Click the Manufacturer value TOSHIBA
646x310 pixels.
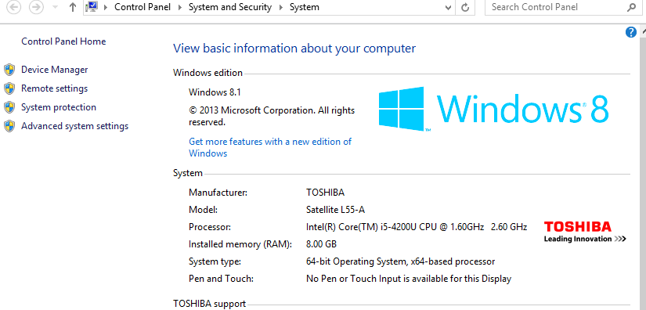(325, 193)
